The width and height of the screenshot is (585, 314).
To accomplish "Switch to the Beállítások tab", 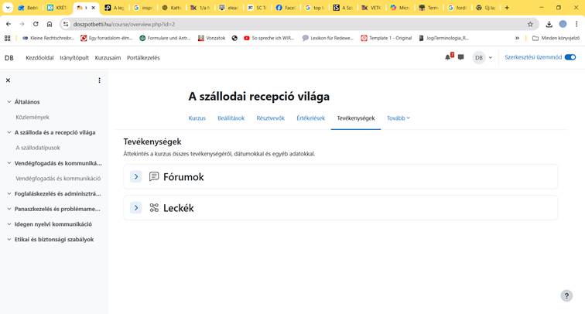I will 231,118.
